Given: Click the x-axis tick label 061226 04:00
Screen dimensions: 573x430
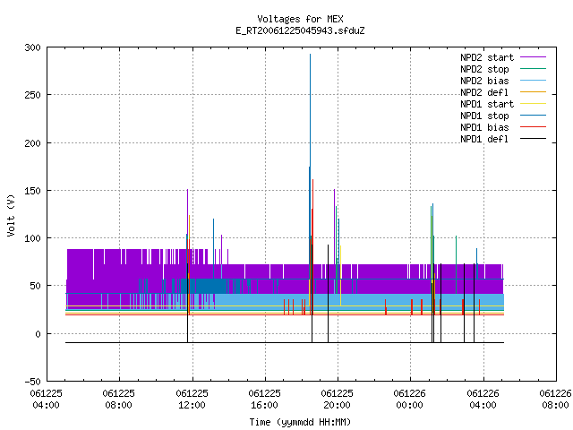Looking at the screenshot, I should tap(483, 400).
